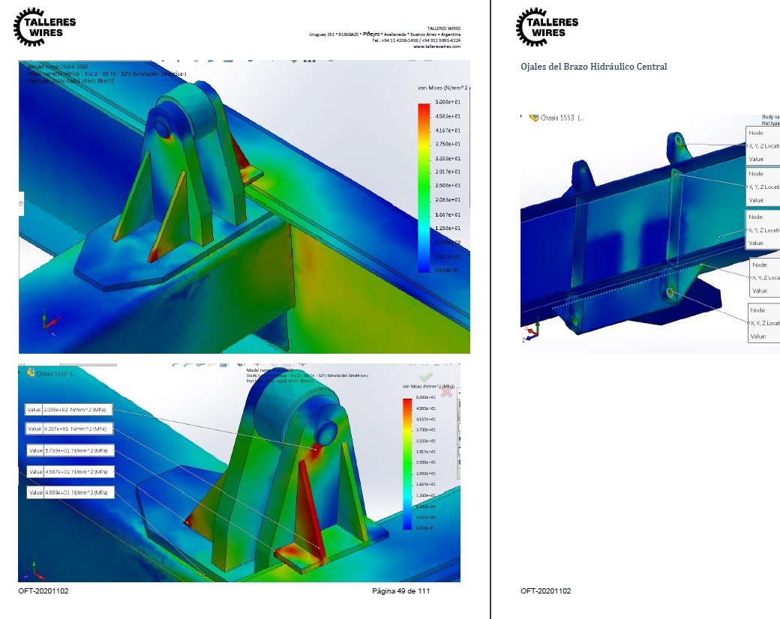Click the 4.889e+01 N/mm^2 value callout
Viewport: 780px width, 619px height.
[x=70, y=492]
